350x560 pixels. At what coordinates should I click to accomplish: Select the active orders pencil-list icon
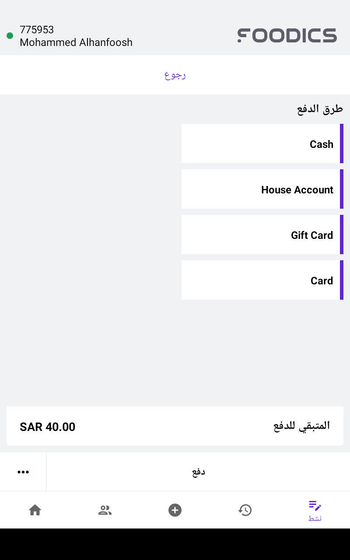pos(315,506)
